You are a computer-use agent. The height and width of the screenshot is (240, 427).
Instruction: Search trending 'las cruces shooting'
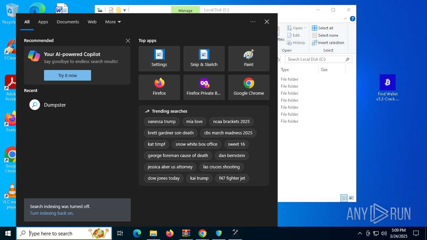click(222, 167)
